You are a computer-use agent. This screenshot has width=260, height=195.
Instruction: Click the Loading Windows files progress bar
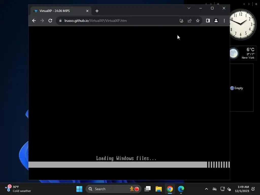[129, 165]
